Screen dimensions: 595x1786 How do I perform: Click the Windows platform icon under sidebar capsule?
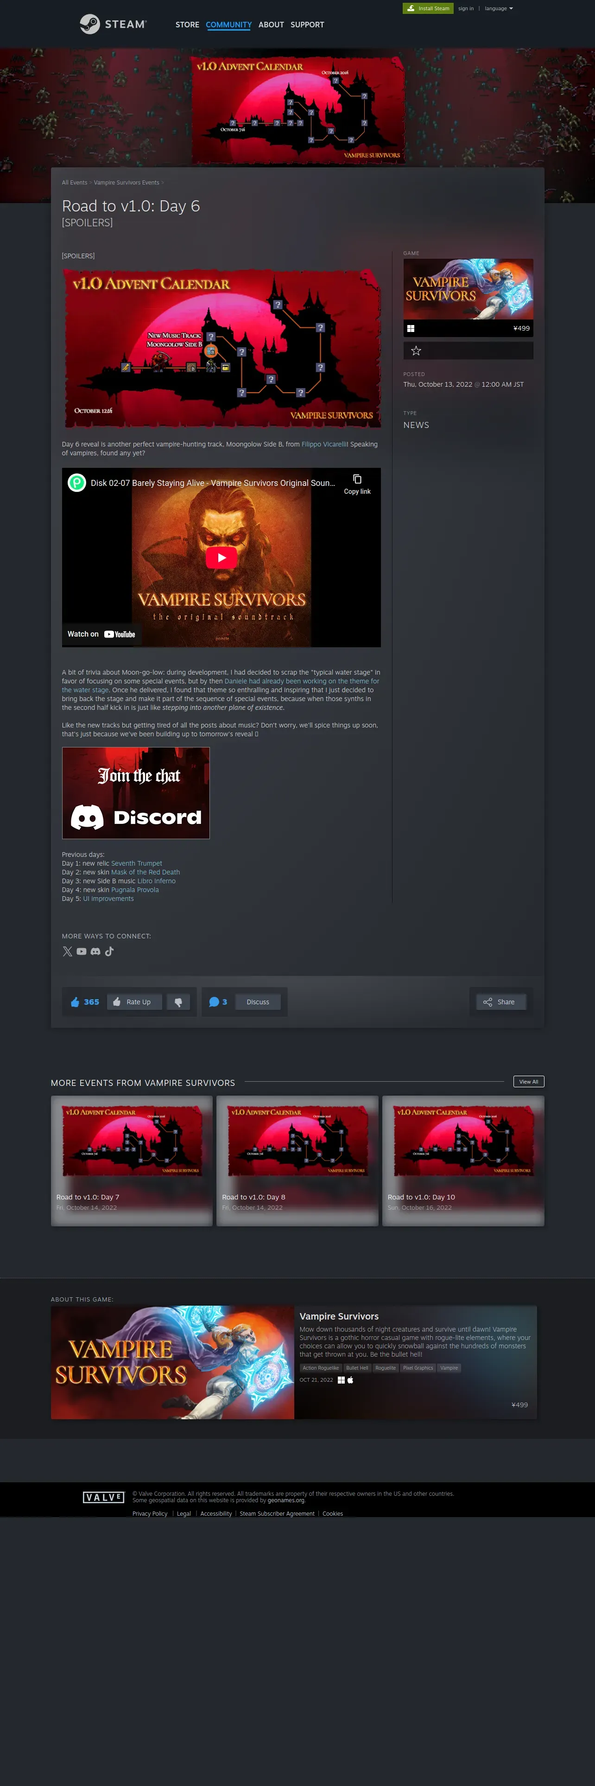tap(411, 329)
